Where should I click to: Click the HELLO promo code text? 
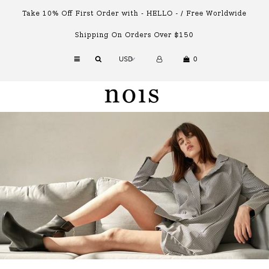point(159,13)
